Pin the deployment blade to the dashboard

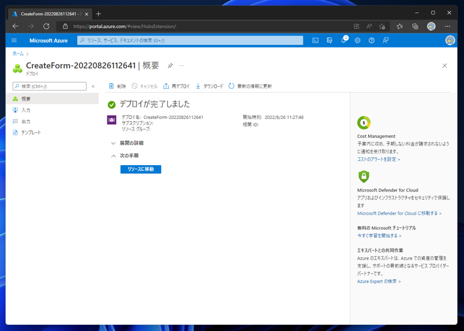170,66
